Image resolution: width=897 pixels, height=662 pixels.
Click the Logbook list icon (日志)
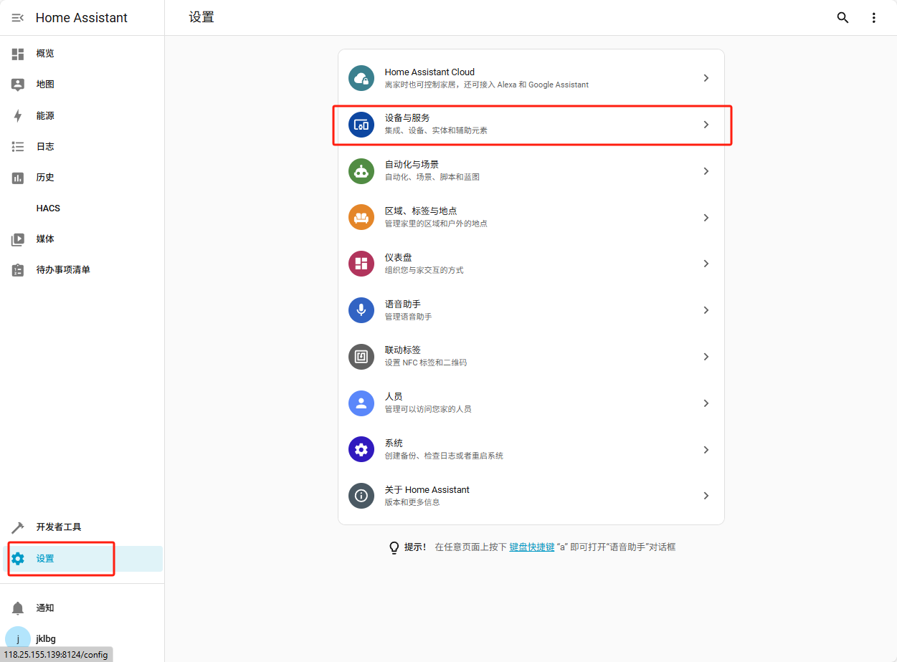(18, 147)
